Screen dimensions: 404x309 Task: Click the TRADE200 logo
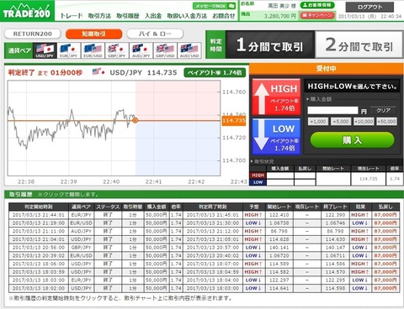[x=27, y=12]
